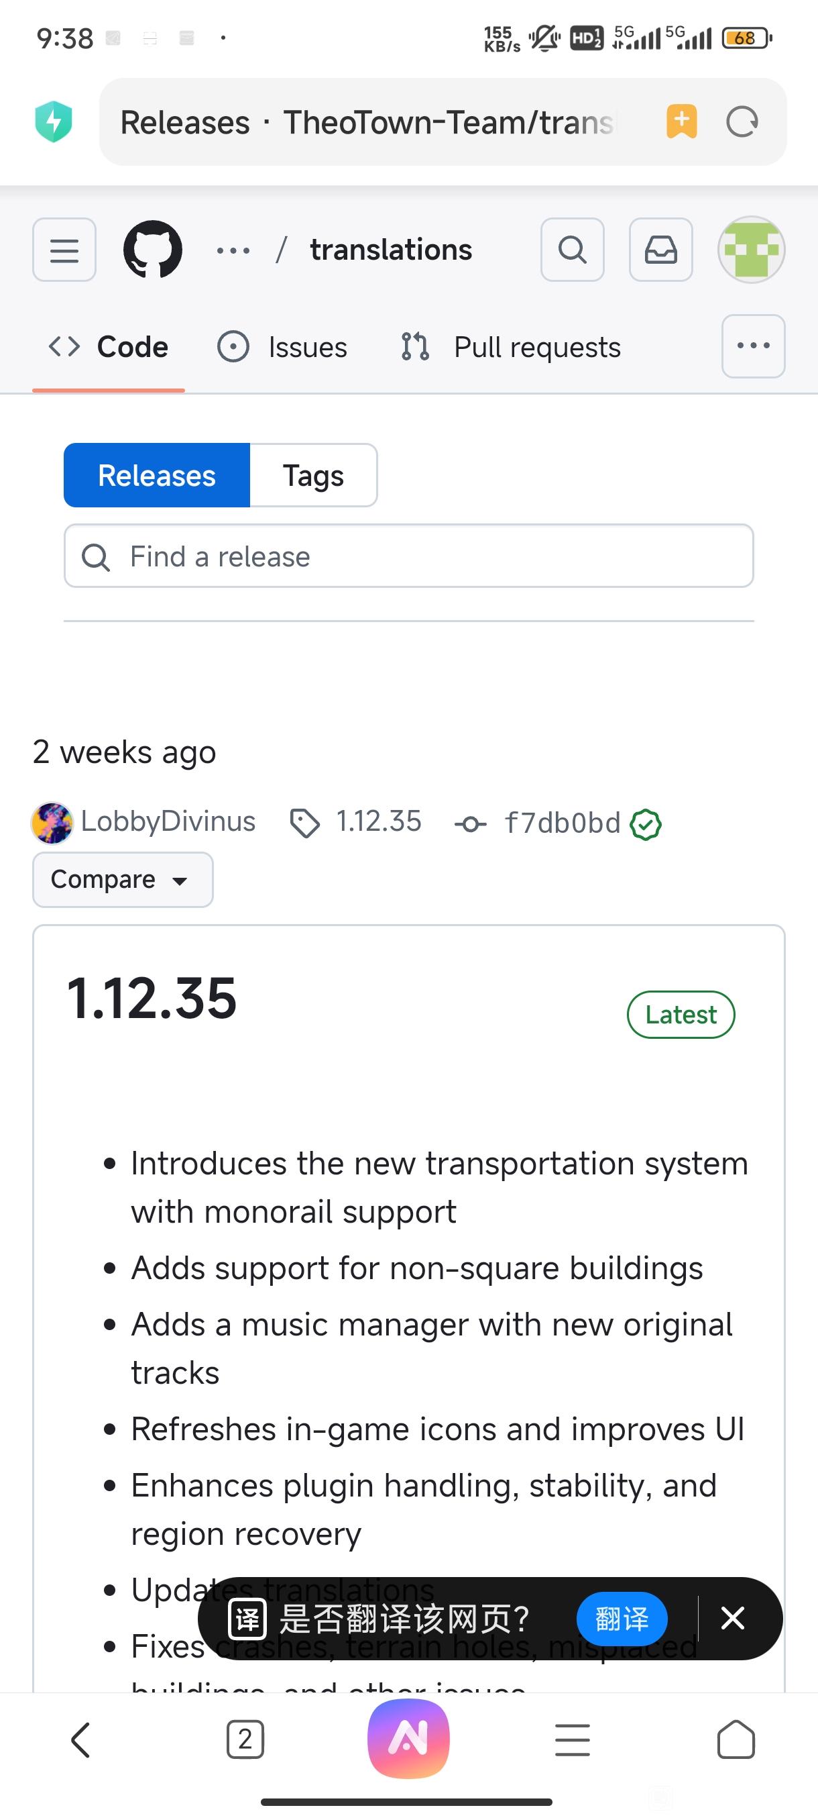818x1820 pixels.
Task: Switch to the Tags tab
Action: (312, 476)
